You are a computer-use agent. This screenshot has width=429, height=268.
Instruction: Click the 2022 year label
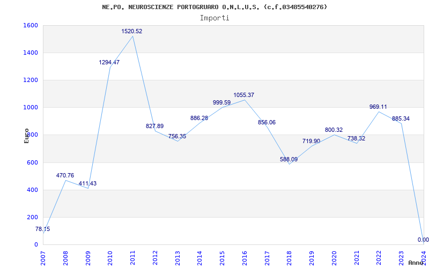tap(379, 258)
